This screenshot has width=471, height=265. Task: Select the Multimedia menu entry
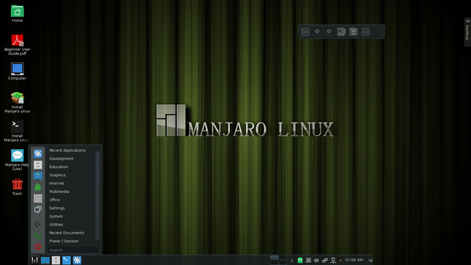pos(59,192)
